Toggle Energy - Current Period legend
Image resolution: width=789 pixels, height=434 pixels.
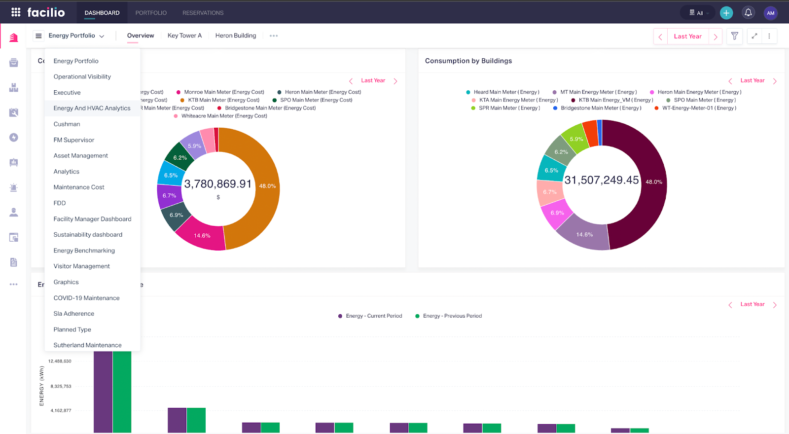coord(370,316)
